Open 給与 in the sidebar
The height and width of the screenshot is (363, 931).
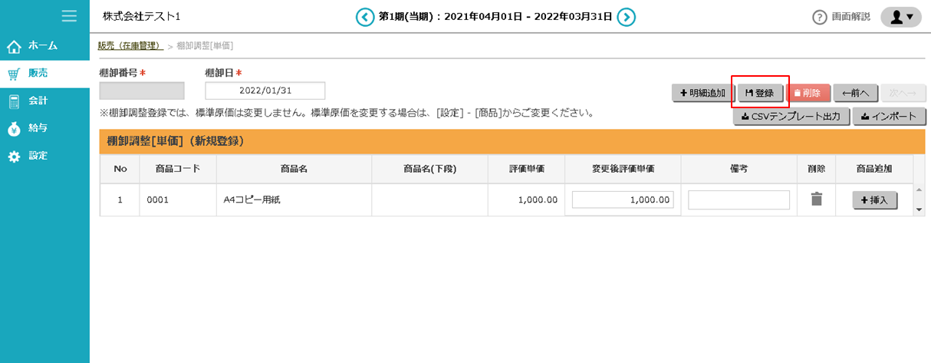point(38,129)
